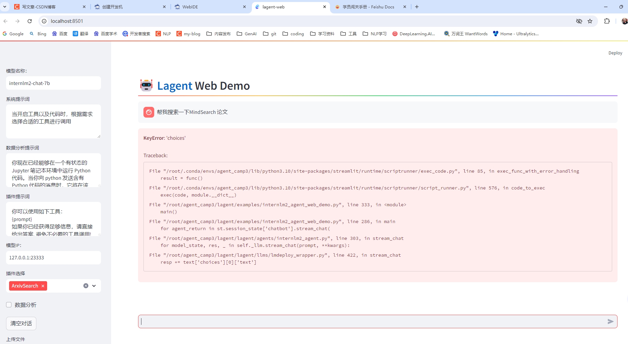Open the tab search dropdown arrow

5,7
